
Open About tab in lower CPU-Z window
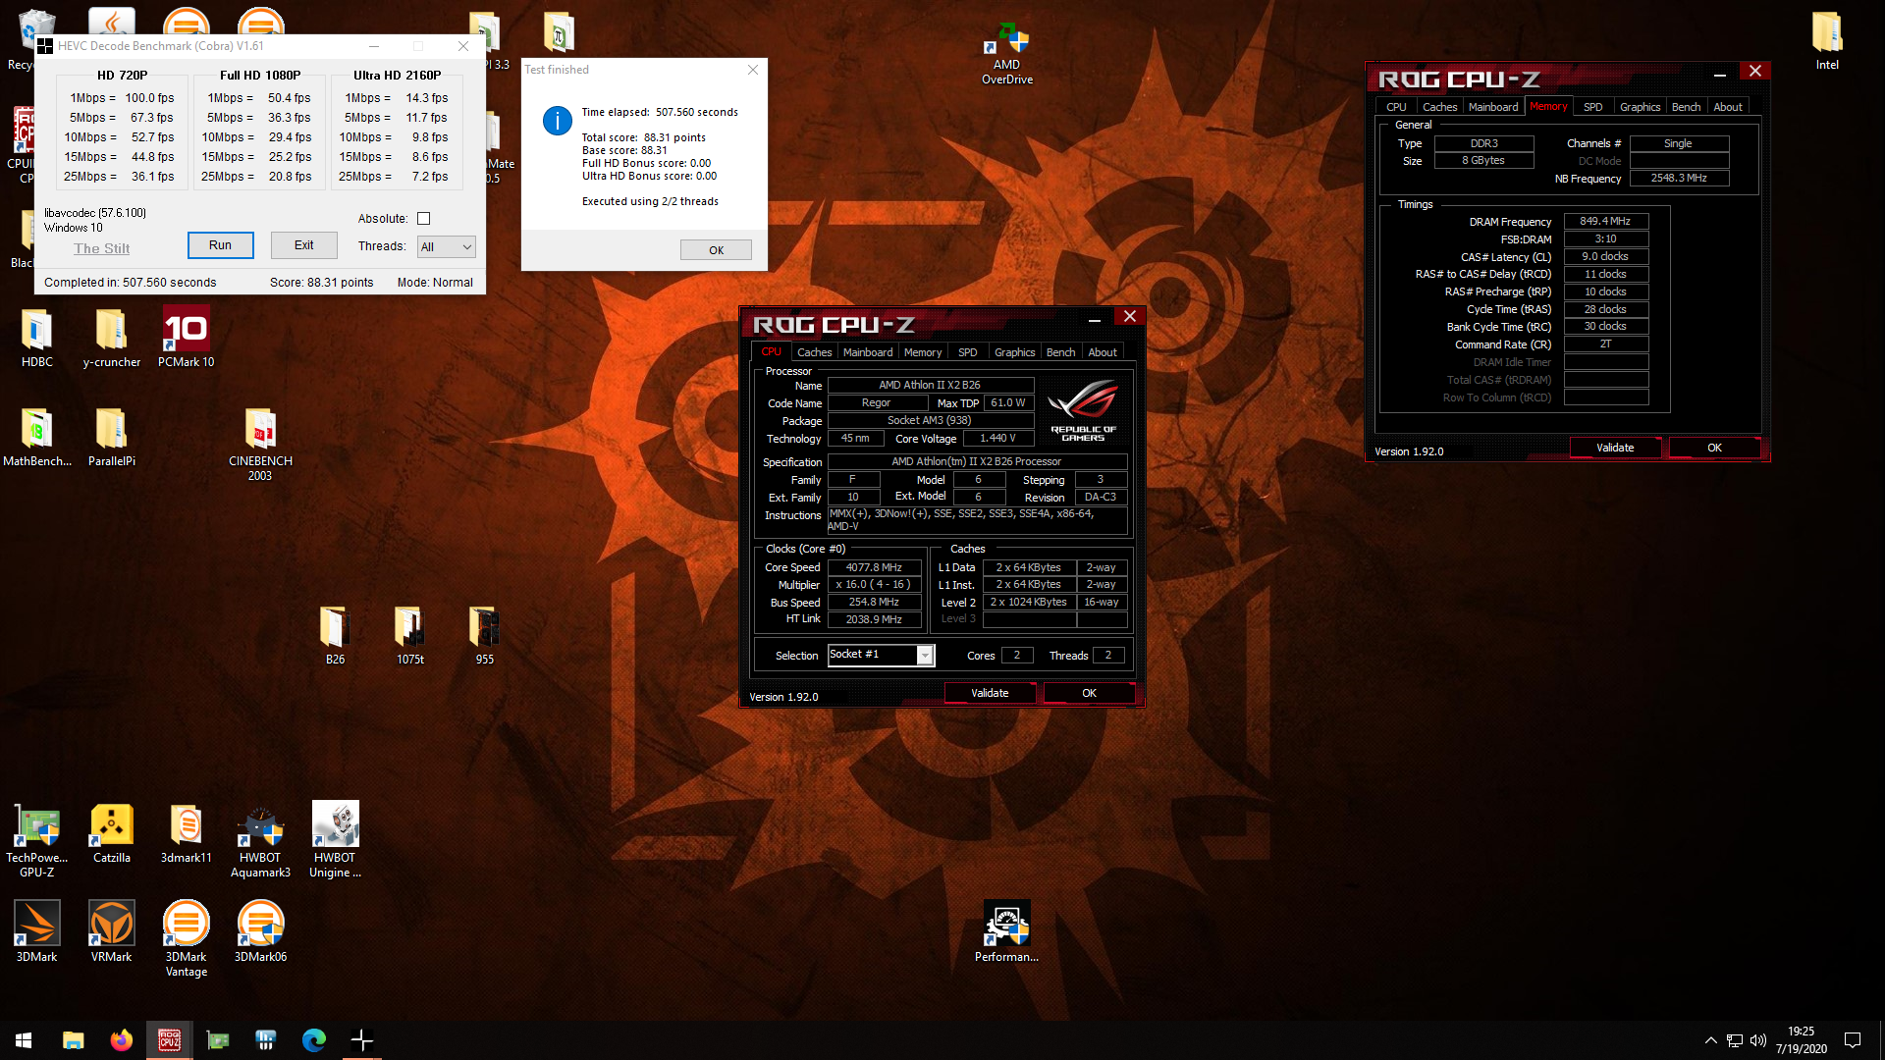[x=1103, y=352]
